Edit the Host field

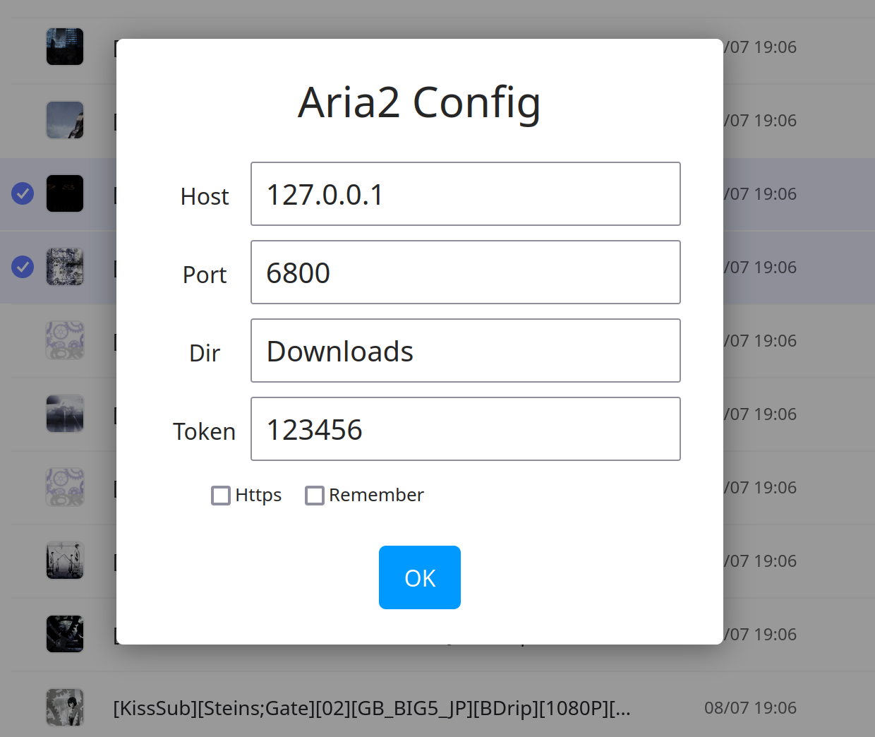(x=466, y=193)
